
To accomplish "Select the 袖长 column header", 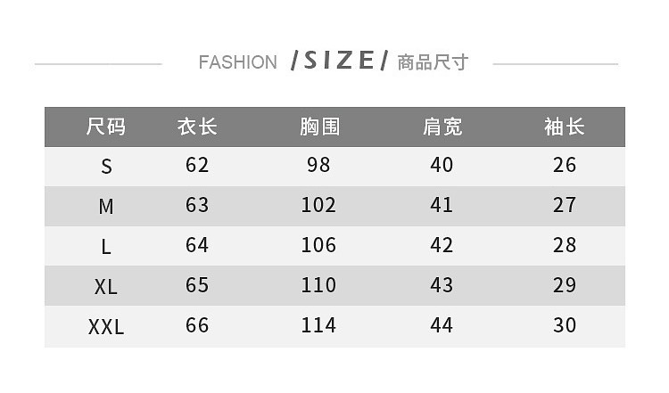I will click(564, 127).
